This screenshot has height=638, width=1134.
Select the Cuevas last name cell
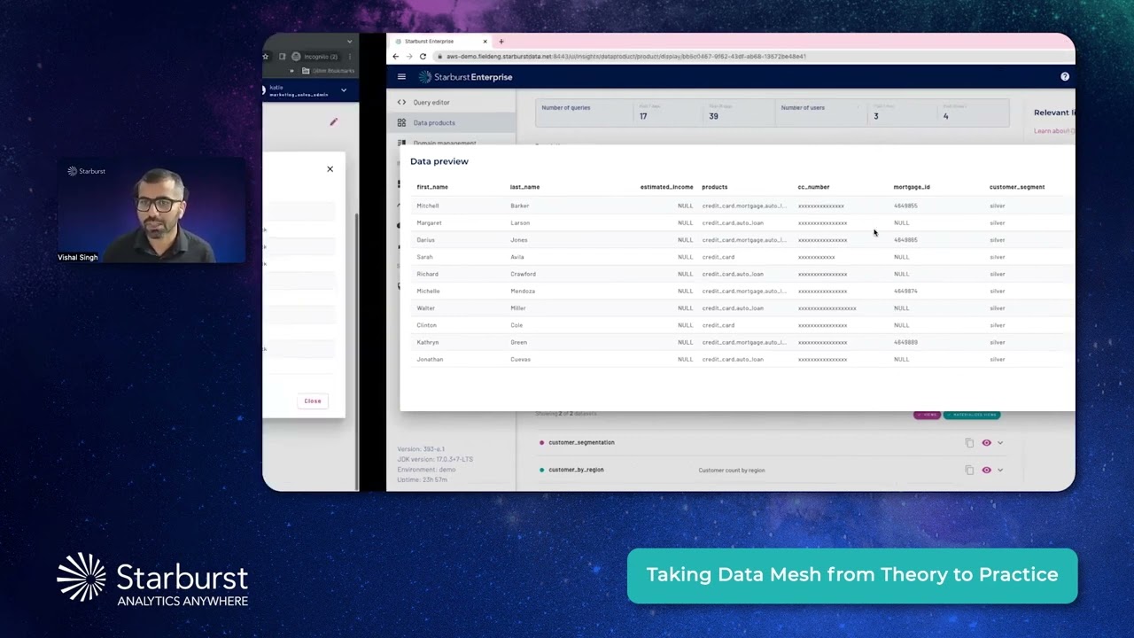tap(520, 359)
